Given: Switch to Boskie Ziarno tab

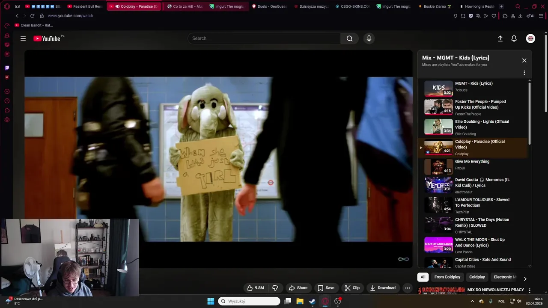Looking at the screenshot, I should pos(435,6).
